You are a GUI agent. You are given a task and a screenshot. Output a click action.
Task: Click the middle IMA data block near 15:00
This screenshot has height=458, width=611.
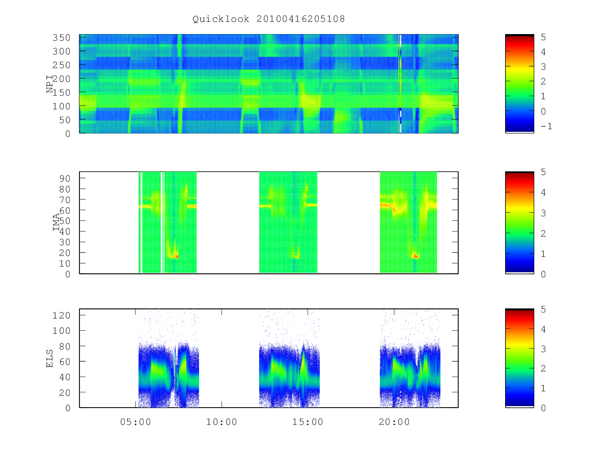pos(288,222)
